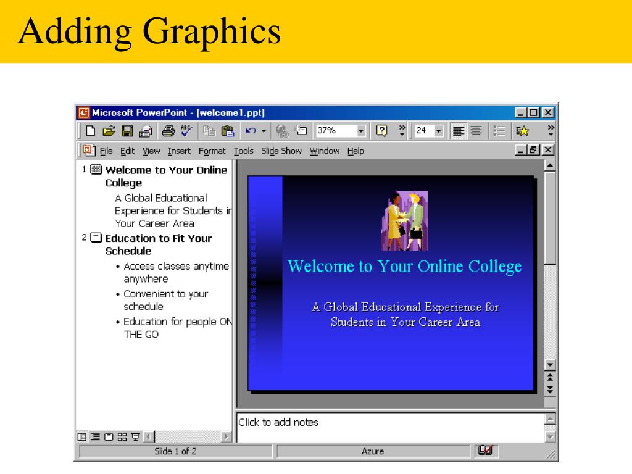Click the Paste clipboard icon
The height and width of the screenshot is (474, 632).
(x=228, y=131)
